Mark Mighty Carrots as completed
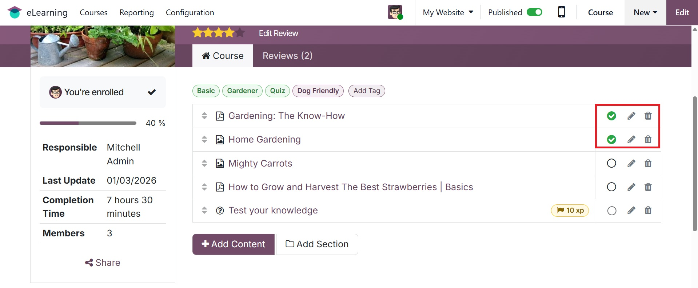 point(611,163)
